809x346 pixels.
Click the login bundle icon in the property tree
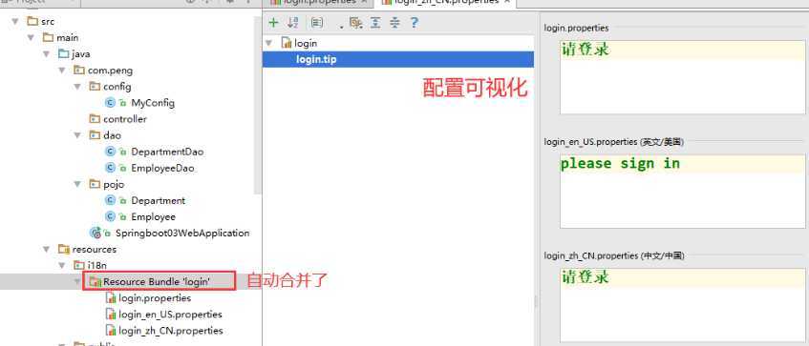(x=287, y=43)
